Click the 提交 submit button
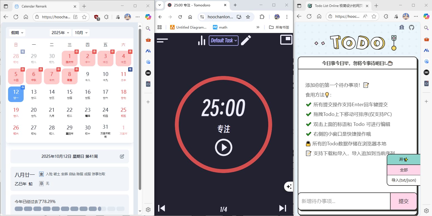 tap(403, 201)
